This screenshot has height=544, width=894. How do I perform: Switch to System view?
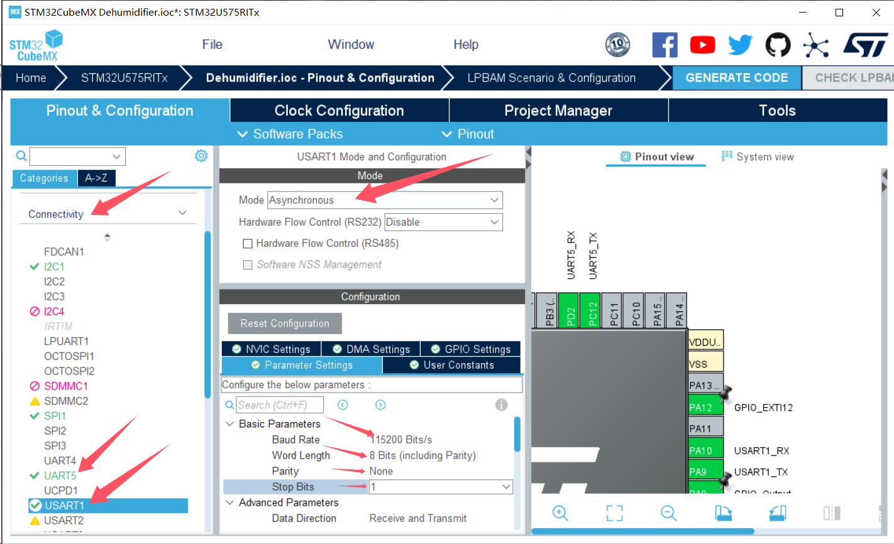pyautogui.click(x=758, y=157)
